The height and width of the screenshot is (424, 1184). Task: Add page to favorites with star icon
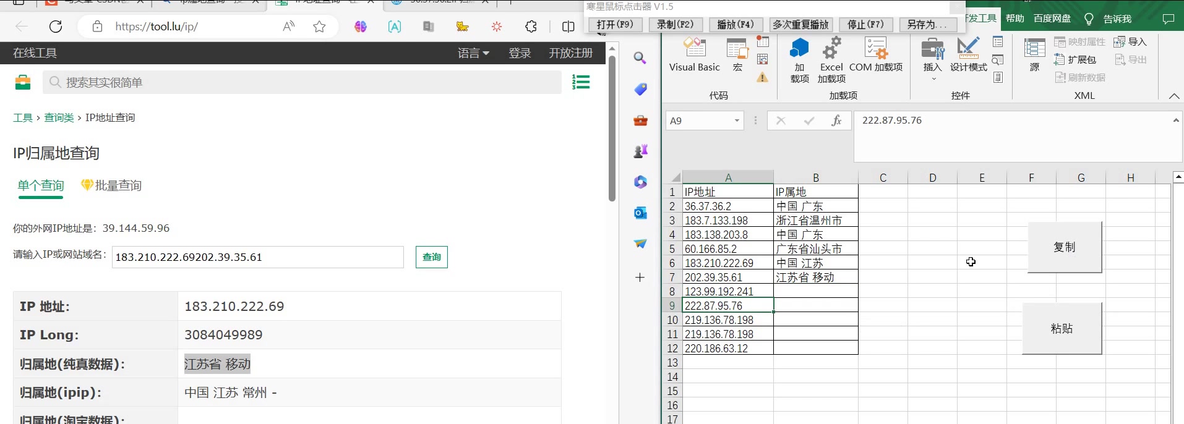[x=319, y=27]
